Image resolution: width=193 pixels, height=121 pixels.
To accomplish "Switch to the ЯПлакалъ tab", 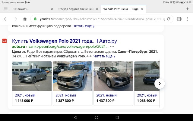I will click(20, 9).
